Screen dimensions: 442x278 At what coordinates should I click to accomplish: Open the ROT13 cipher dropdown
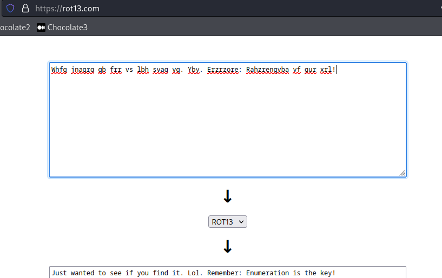coord(227,221)
